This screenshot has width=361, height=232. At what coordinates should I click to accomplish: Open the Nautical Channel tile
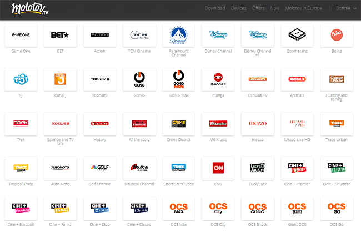pyautogui.click(x=139, y=168)
